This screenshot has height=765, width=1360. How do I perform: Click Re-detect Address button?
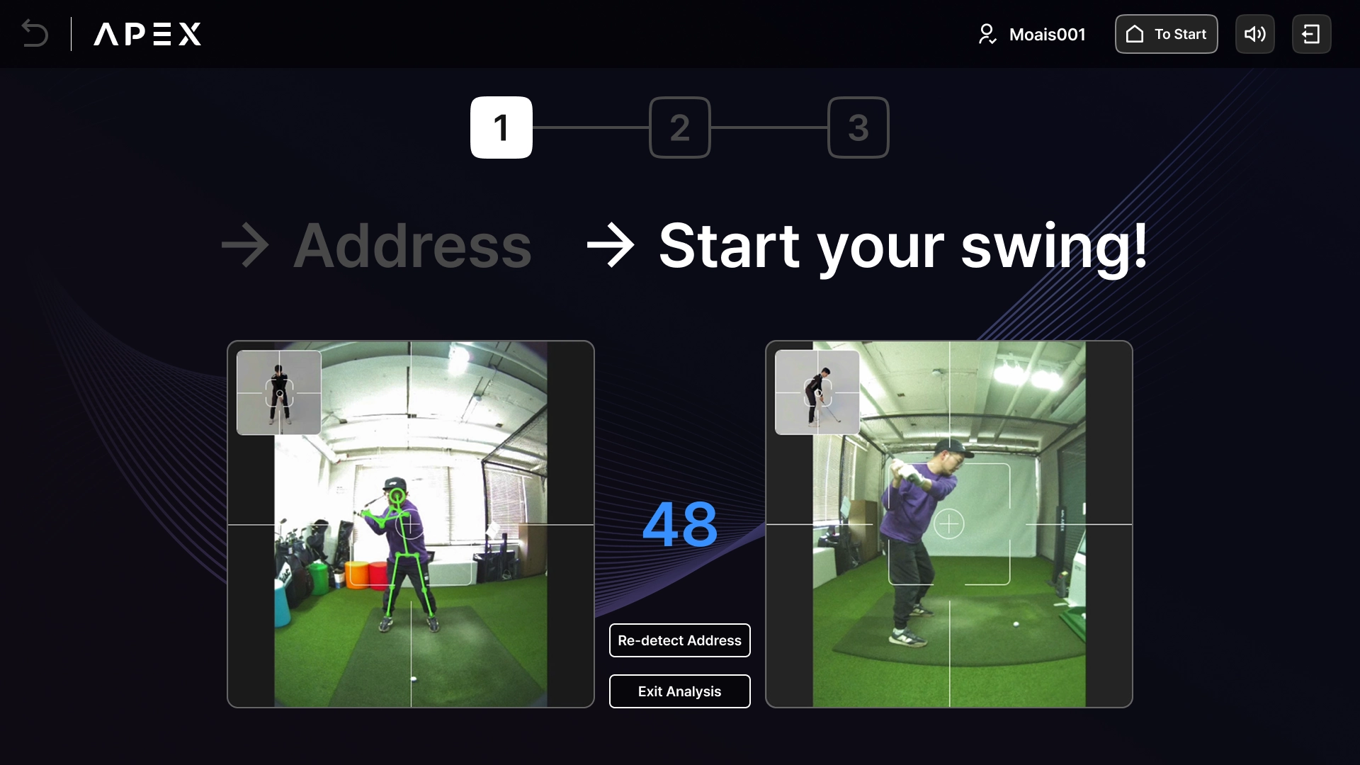tap(680, 640)
